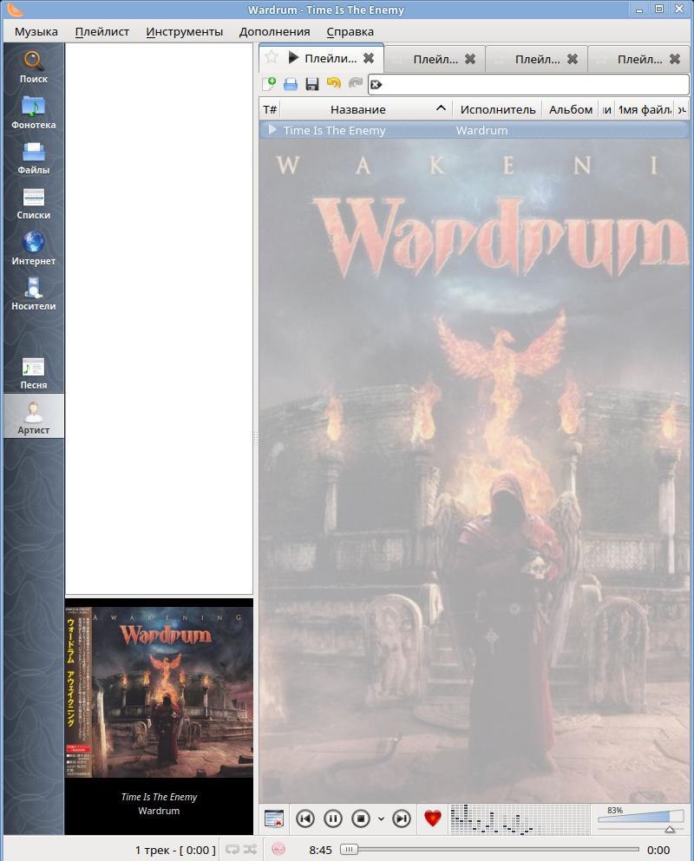694x861 pixels.
Task: Toggle Last.fm scrobbling button
Action: [x=278, y=849]
